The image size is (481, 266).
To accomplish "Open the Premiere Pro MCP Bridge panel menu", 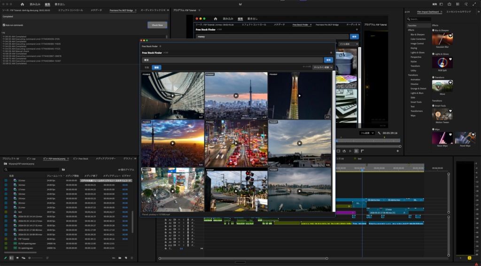I will tap(136, 10).
